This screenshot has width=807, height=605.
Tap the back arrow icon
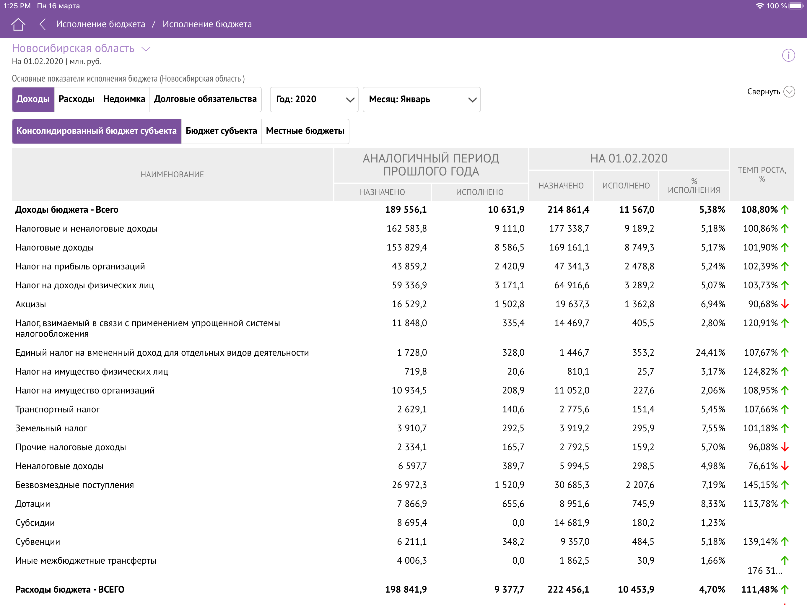(43, 25)
